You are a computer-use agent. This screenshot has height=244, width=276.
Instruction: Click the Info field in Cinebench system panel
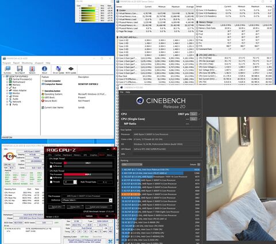(166, 154)
